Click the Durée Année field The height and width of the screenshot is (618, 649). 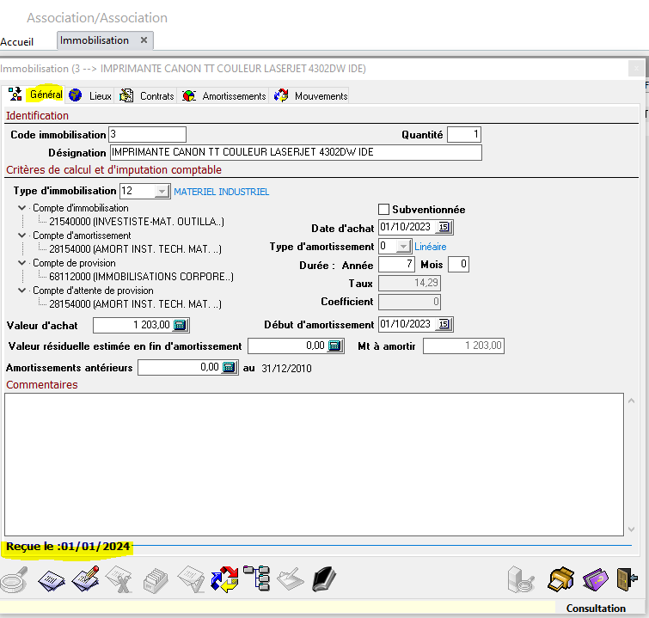click(x=396, y=265)
